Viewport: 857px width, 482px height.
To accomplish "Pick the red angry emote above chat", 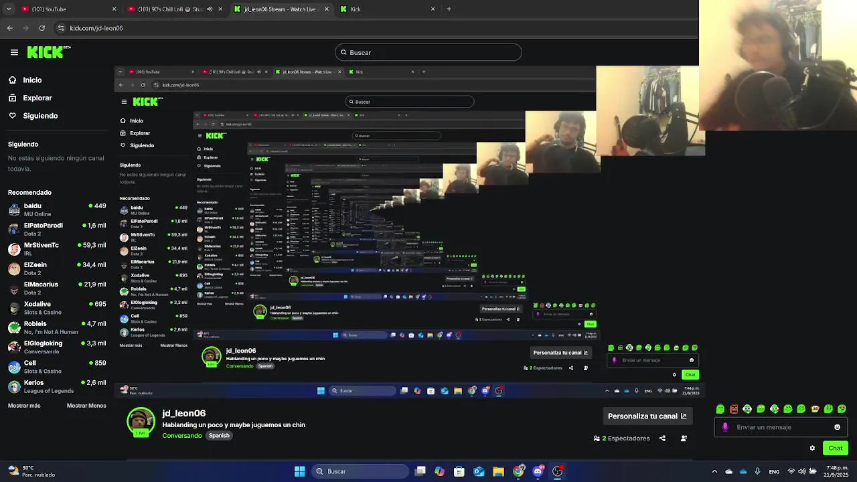I will point(734,408).
